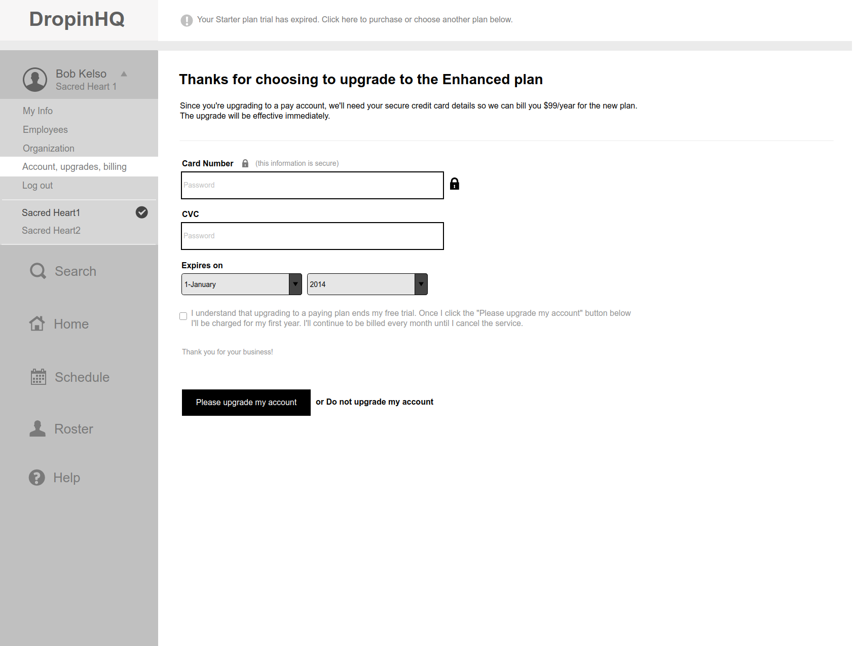Open the expiry month dropdown
The height and width of the screenshot is (646, 853).
click(242, 284)
